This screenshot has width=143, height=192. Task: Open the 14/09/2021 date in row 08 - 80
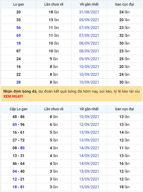tap(89, 148)
